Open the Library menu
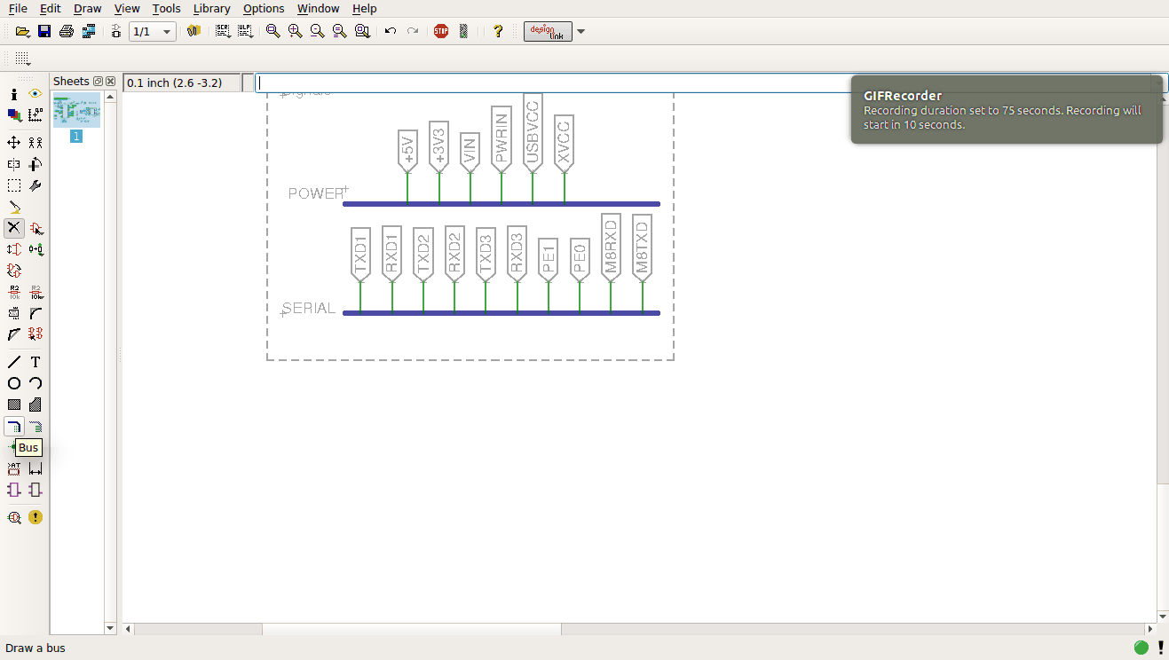Image resolution: width=1169 pixels, height=660 pixels. pyautogui.click(x=211, y=9)
